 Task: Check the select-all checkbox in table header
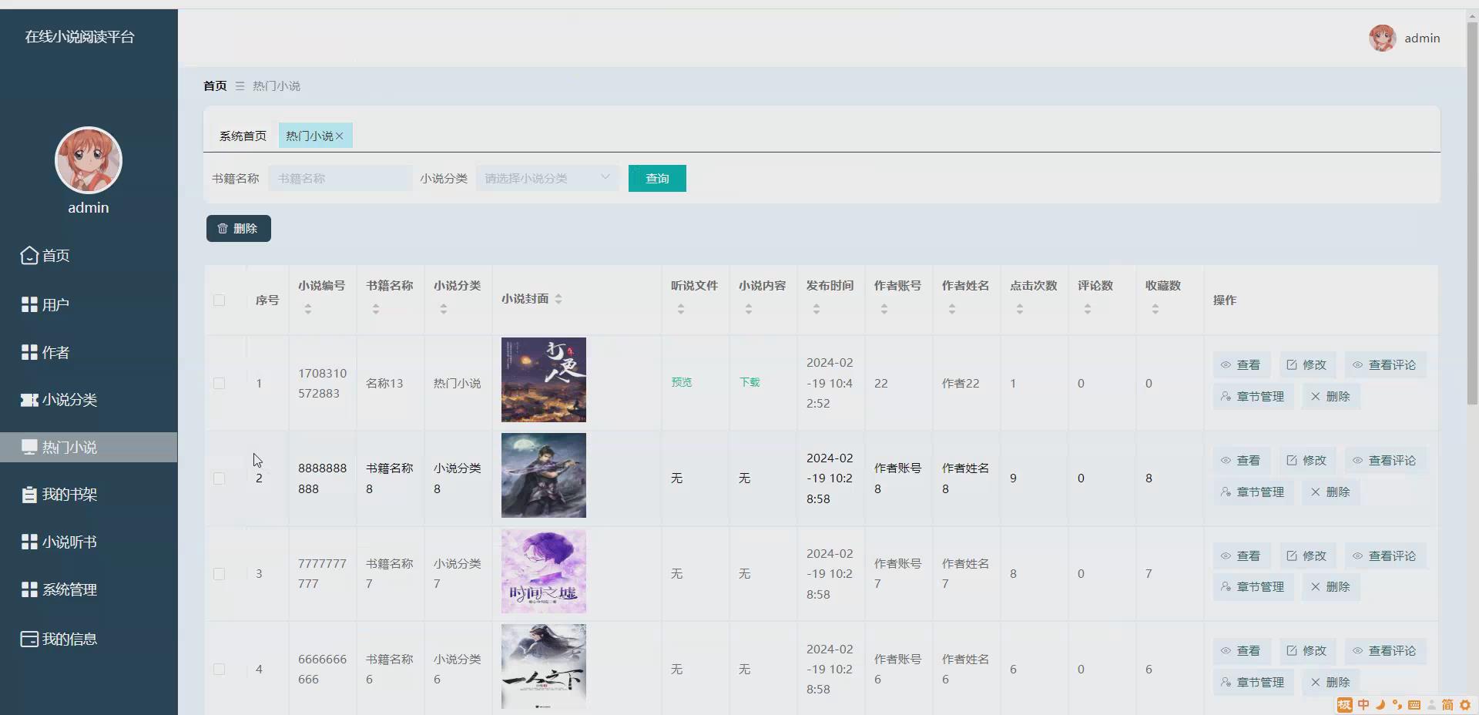coord(220,300)
